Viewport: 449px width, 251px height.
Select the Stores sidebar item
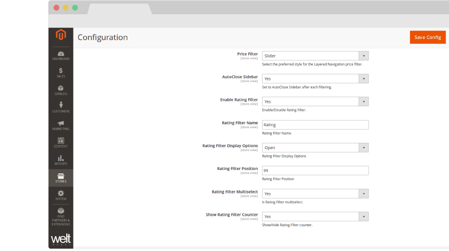click(61, 178)
